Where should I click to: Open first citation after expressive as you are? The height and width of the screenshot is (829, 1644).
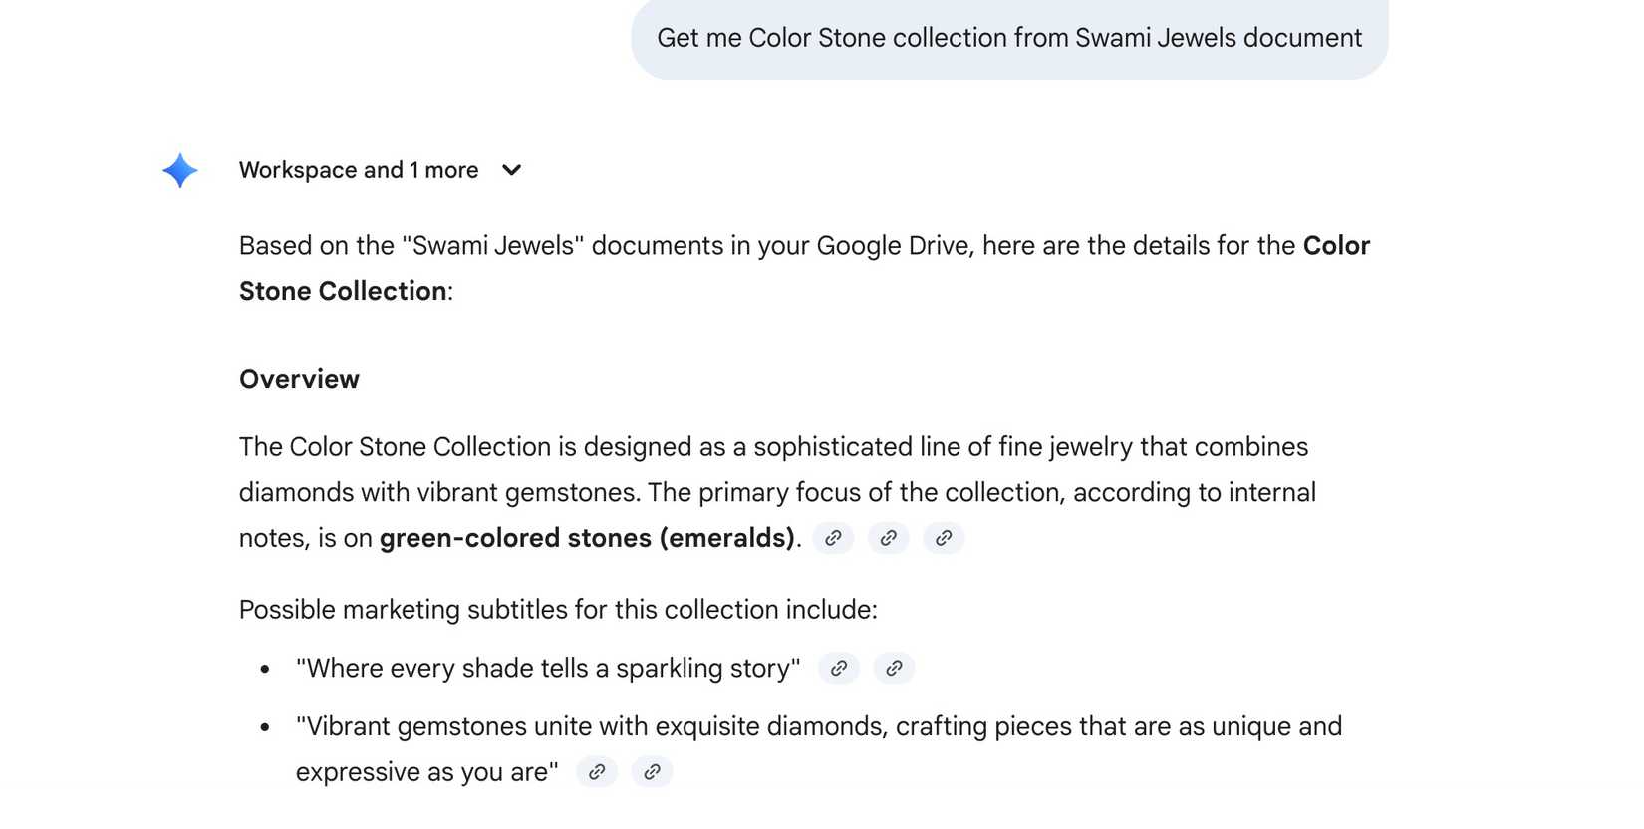click(597, 771)
